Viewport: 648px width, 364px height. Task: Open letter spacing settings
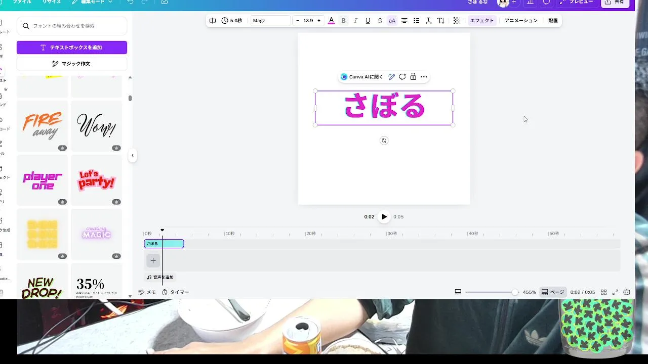[428, 21]
